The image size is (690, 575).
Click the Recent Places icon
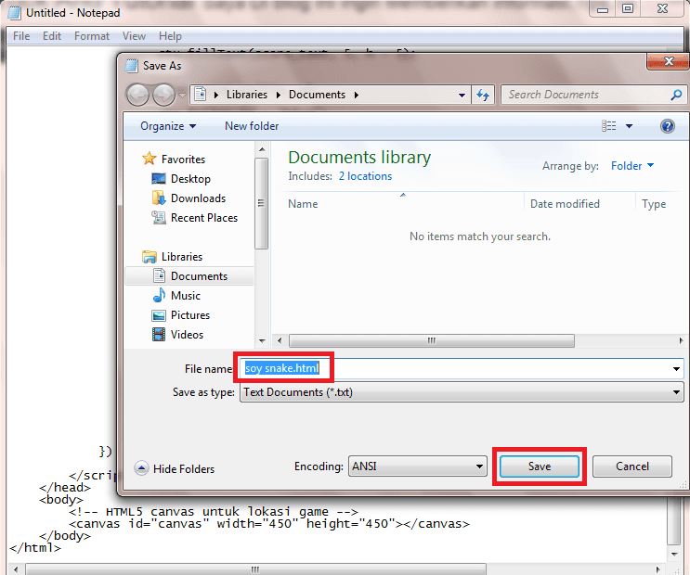point(159,217)
